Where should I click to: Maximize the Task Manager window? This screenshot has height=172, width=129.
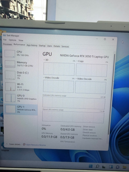coord(105,39)
